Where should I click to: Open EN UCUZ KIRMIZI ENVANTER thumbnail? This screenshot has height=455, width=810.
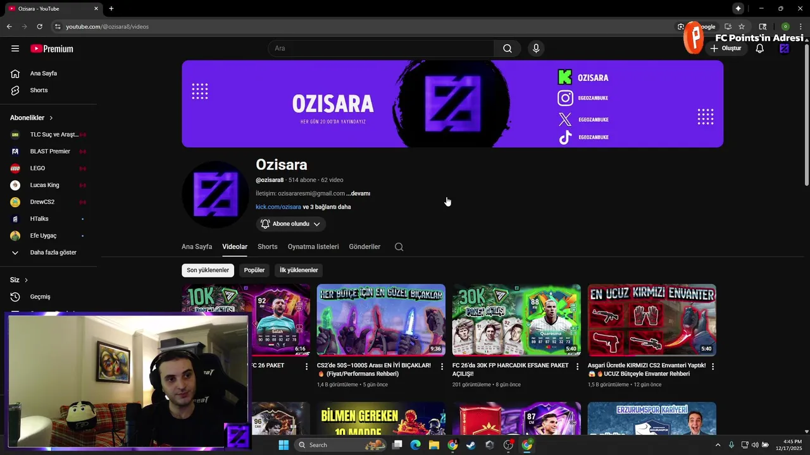[x=652, y=320]
